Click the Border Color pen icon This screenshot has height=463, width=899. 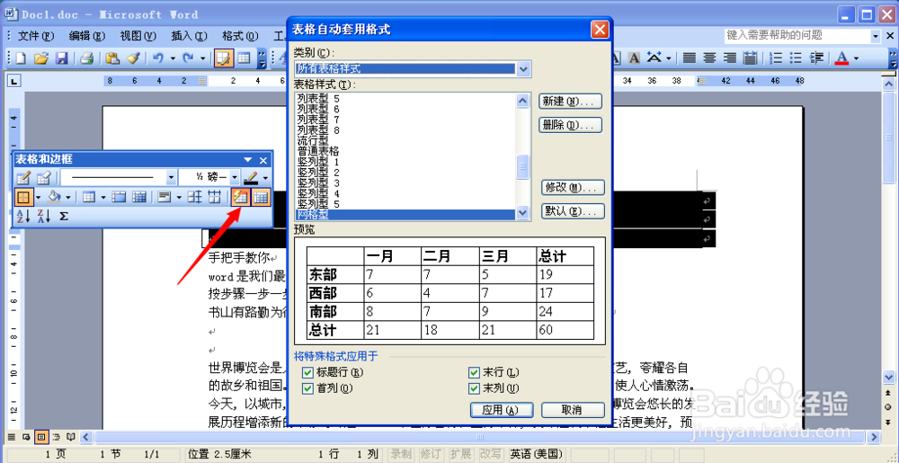click(251, 178)
